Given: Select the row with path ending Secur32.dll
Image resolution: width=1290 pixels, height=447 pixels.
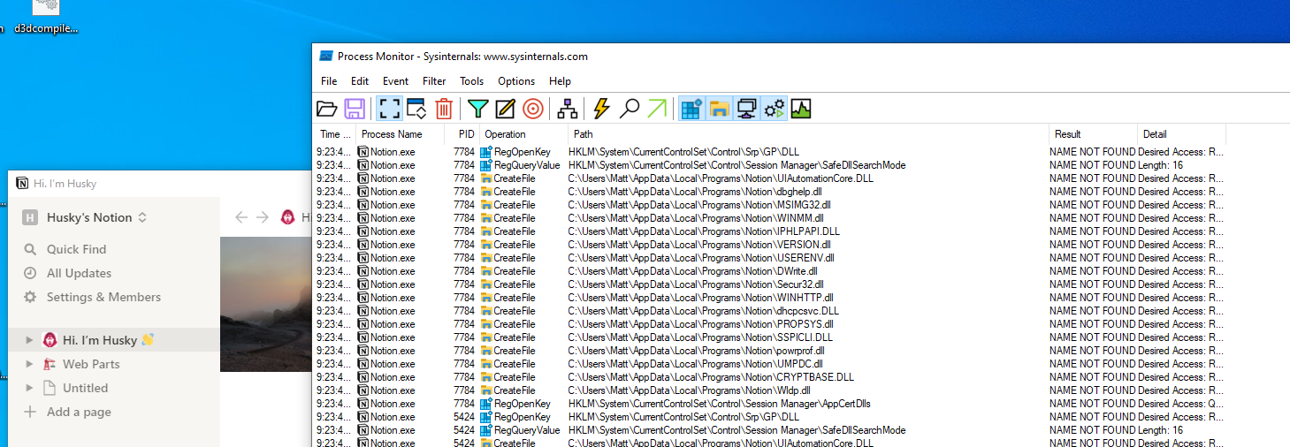Looking at the screenshot, I should 770,284.
